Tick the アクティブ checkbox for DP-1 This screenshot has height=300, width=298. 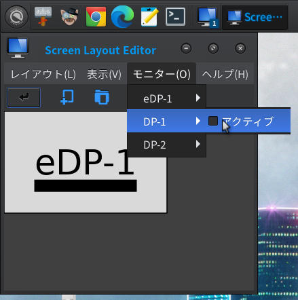[x=213, y=121]
